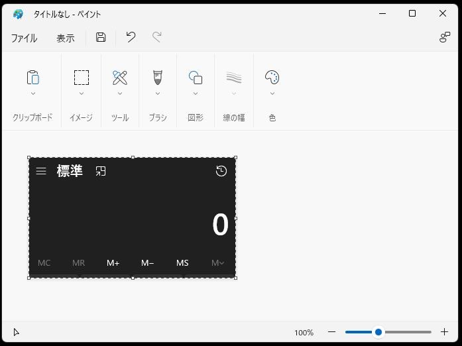This screenshot has height=346, width=462.
Task: Close the Paint window
Action: tap(443, 13)
